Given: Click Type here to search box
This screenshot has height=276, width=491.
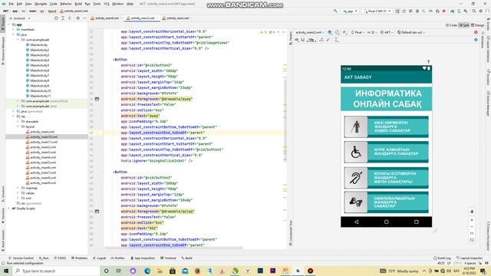Looking at the screenshot, I should 56,271.
